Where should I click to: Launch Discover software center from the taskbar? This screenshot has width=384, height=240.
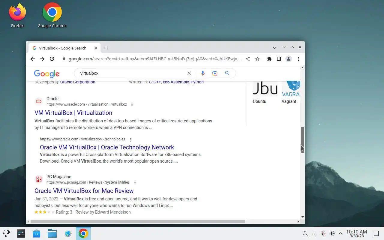[x=37, y=233]
